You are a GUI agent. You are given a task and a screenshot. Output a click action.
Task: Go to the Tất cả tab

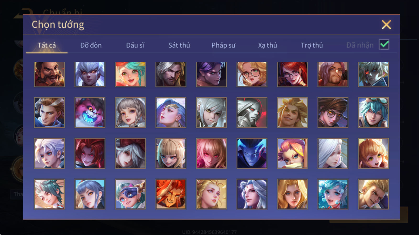(x=47, y=45)
